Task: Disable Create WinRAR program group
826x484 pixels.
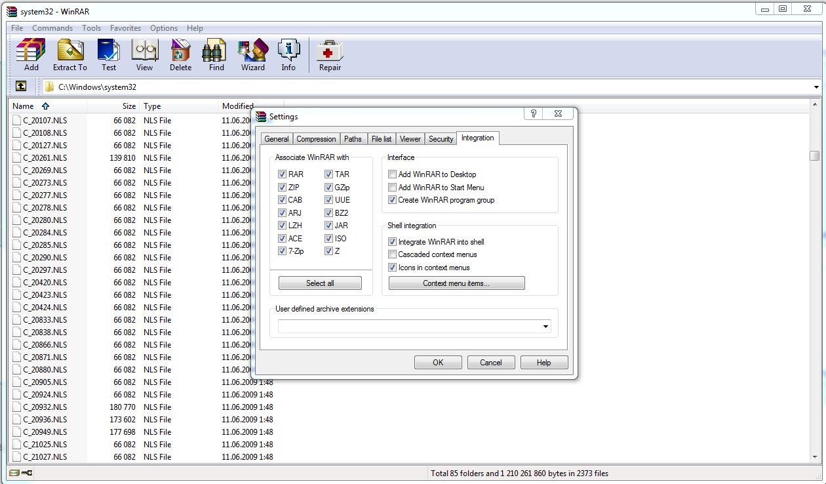Action: (x=392, y=200)
